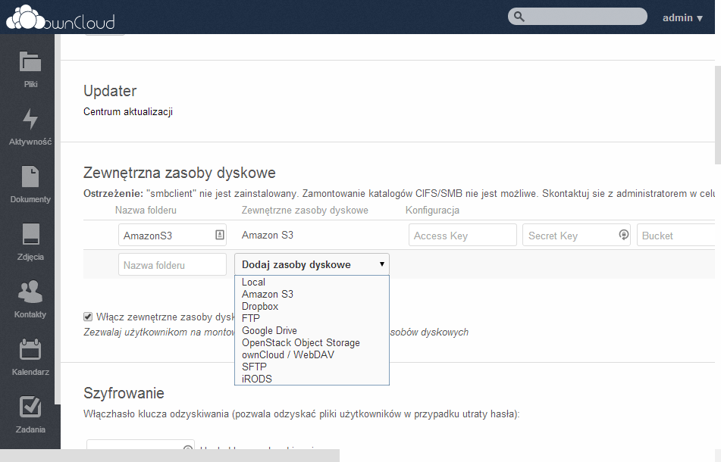This screenshot has width=721, height=462.
Task: Click the Access Key field
Action: tap(462, 235)
